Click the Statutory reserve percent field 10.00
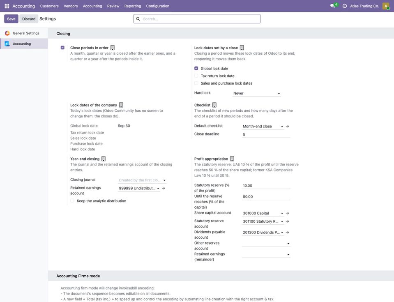Image resolution: width=394 pixels, height=302 pixels. click(266, 186)
